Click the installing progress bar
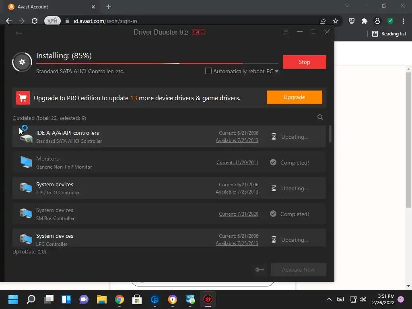The width and height of the screenshot is (412, 309). [x=157, y=63]
